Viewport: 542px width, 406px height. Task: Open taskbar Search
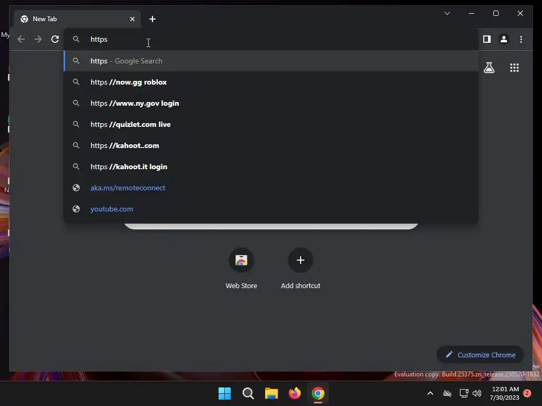[x=248, y=393]
